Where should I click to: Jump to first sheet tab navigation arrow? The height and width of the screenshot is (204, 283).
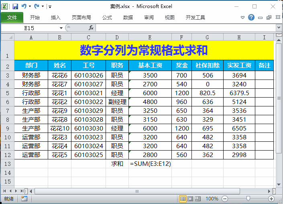click(x=5, y=191)
